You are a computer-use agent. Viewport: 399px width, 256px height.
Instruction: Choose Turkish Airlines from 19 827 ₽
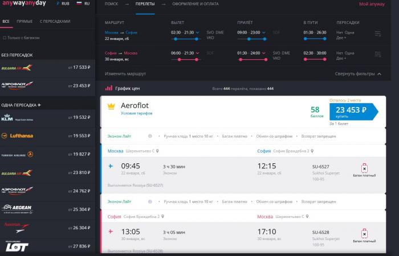pos(47,154)
